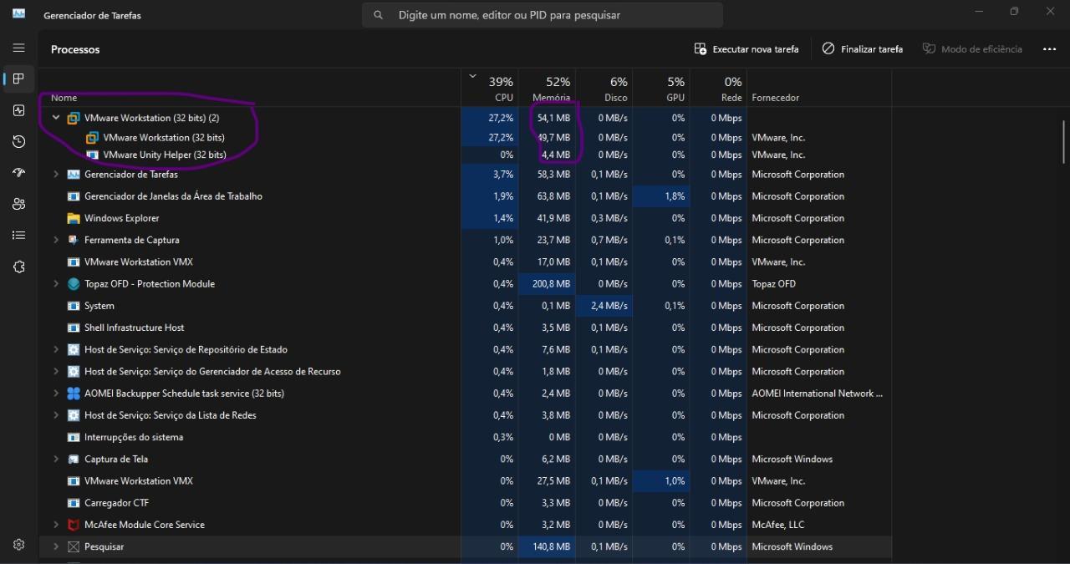Open the Services puzzle icon in sidebar
1070x564 pixels.
pyautogui.click(x=18, y=267)
